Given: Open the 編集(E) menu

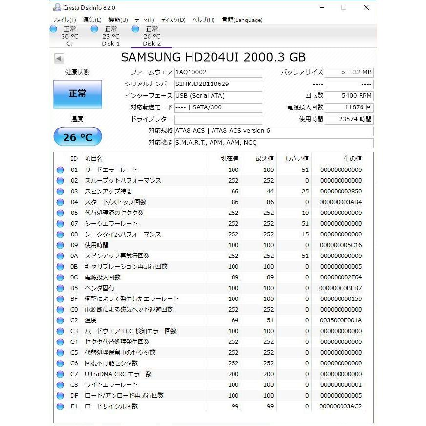Looking at the screenshot, I should click(92, 20).
